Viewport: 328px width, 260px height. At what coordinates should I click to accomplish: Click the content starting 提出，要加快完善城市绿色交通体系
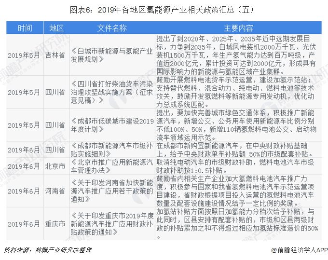(x=236, y=125)
